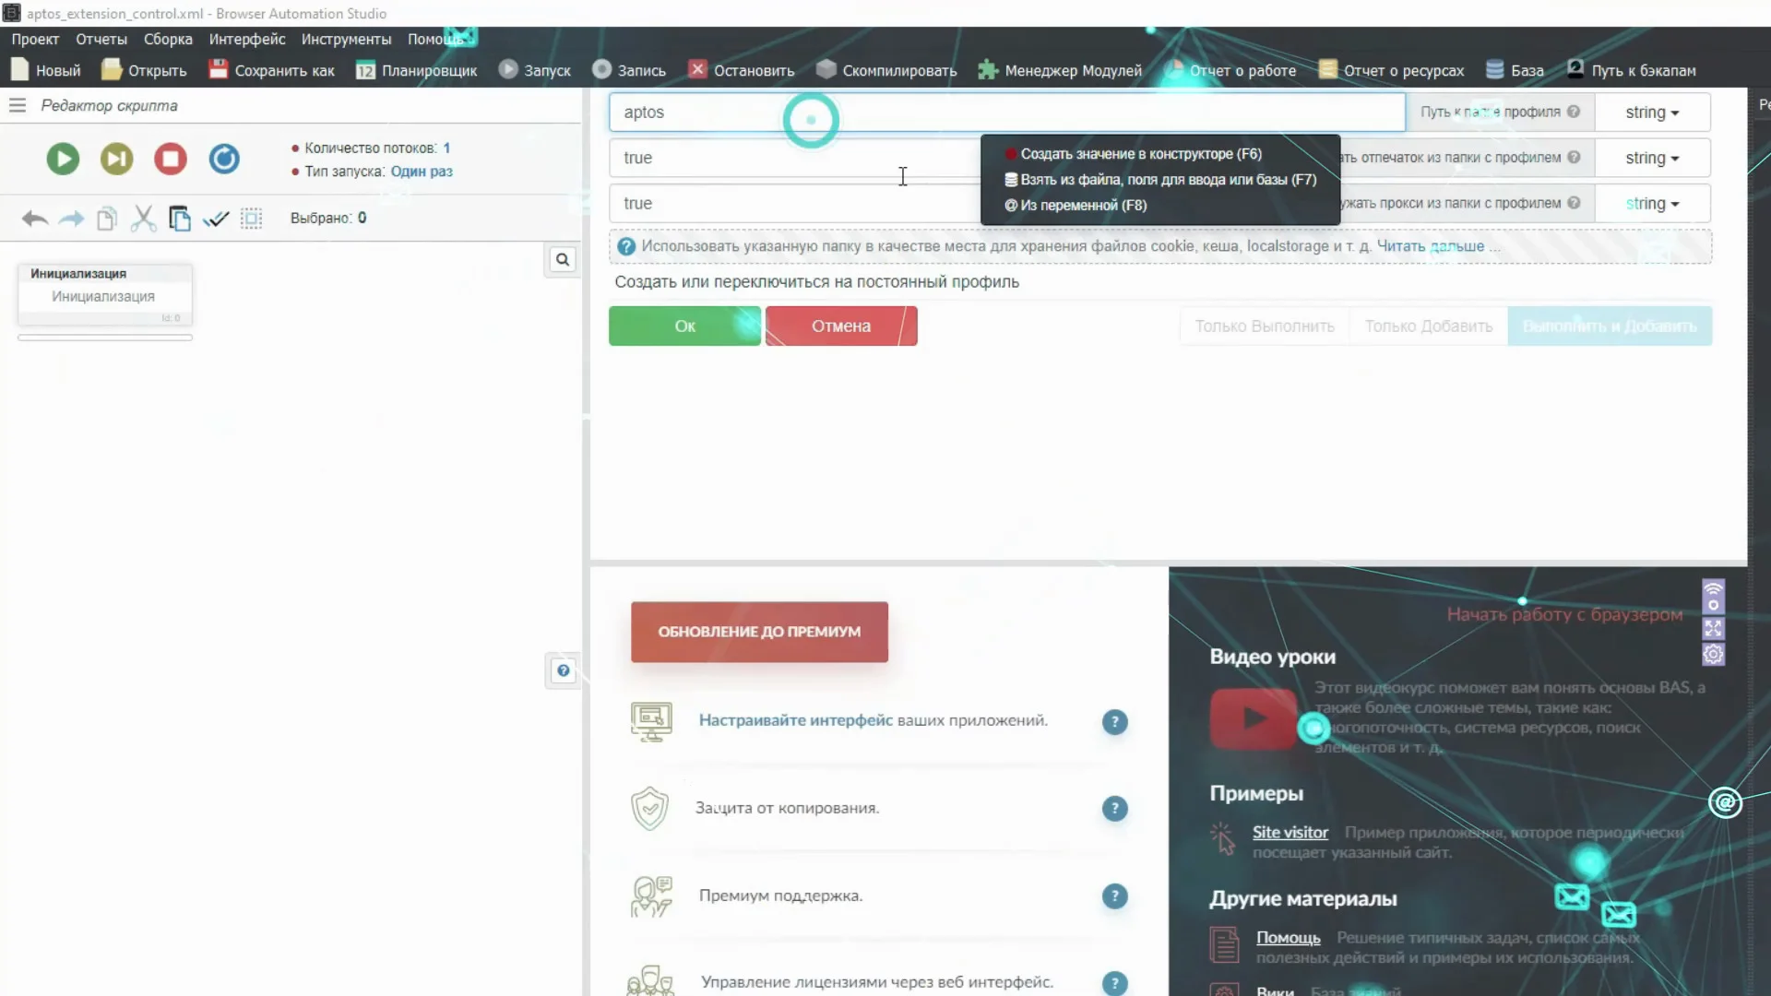Open a project with Открыть
The height and width of the screenshot is (996, 1771).
(144, 70)
